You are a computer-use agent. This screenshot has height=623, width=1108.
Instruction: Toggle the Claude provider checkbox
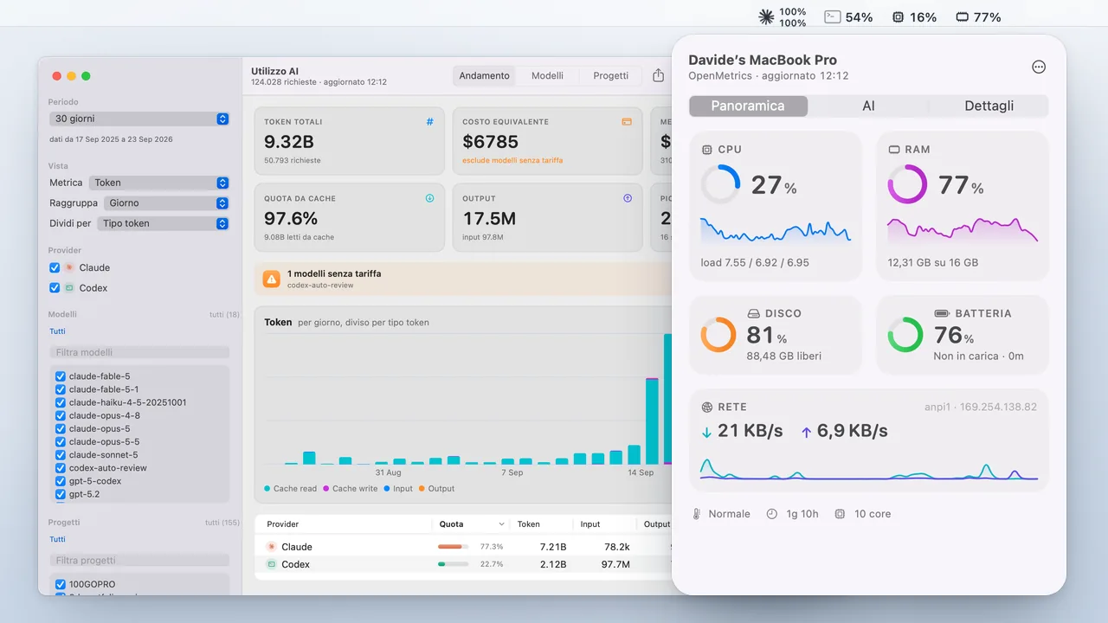point(55,268)
